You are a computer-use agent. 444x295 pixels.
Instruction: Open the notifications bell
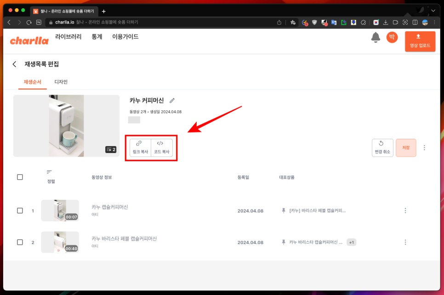pyautogui.click(x=376, y=37)
